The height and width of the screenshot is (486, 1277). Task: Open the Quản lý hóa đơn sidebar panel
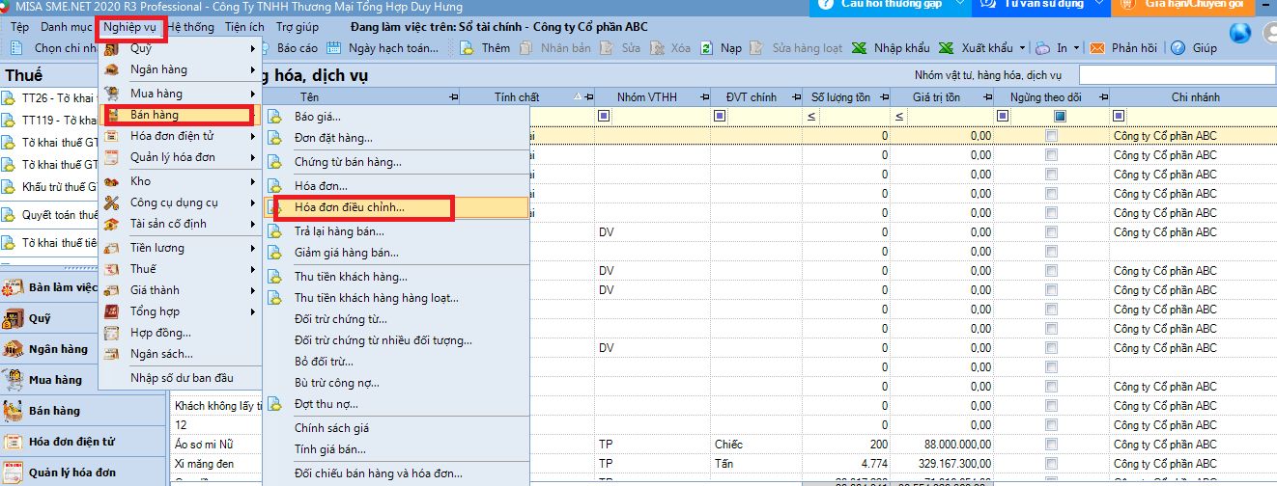[83, 472]
